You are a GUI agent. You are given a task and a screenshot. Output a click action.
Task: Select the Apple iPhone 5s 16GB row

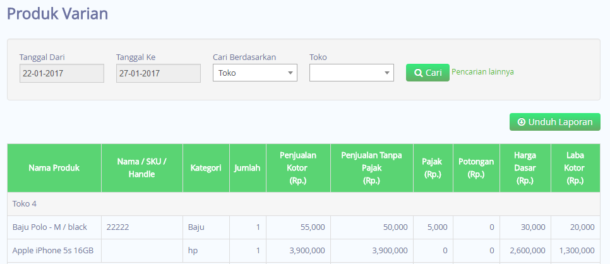coord(304,250)
